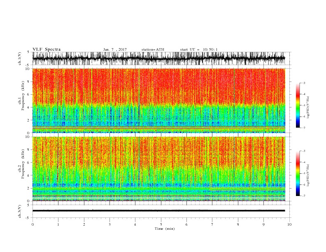This screenshot has height=252, width=326.
Task: Click the "ch.3(V)" waveform axis label
Action: pos(20,211)
